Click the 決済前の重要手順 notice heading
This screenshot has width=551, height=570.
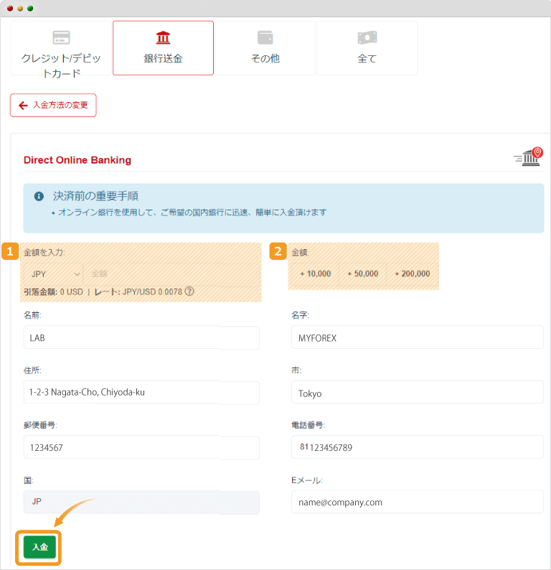point(95,196)
